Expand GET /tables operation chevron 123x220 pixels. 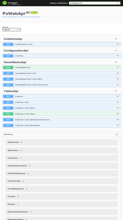click(x=118, y=96)
